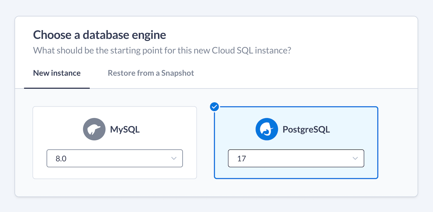Select the MySQL engine card
Screen dimensions: 433x212
tap(115, 143)
